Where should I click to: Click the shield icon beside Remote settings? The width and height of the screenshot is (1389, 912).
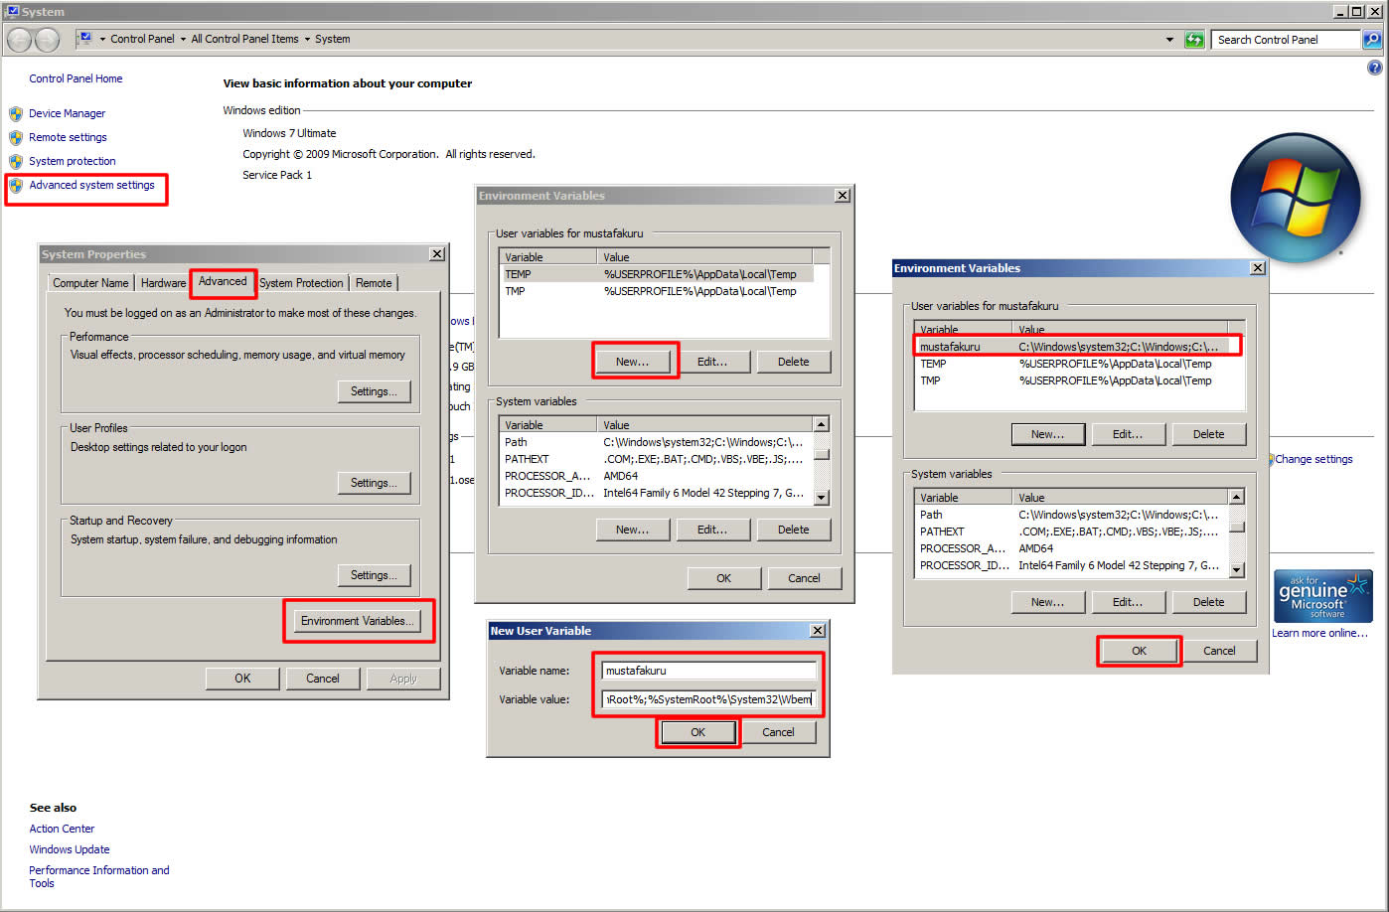pyautogui.click(x=16, y=138)
